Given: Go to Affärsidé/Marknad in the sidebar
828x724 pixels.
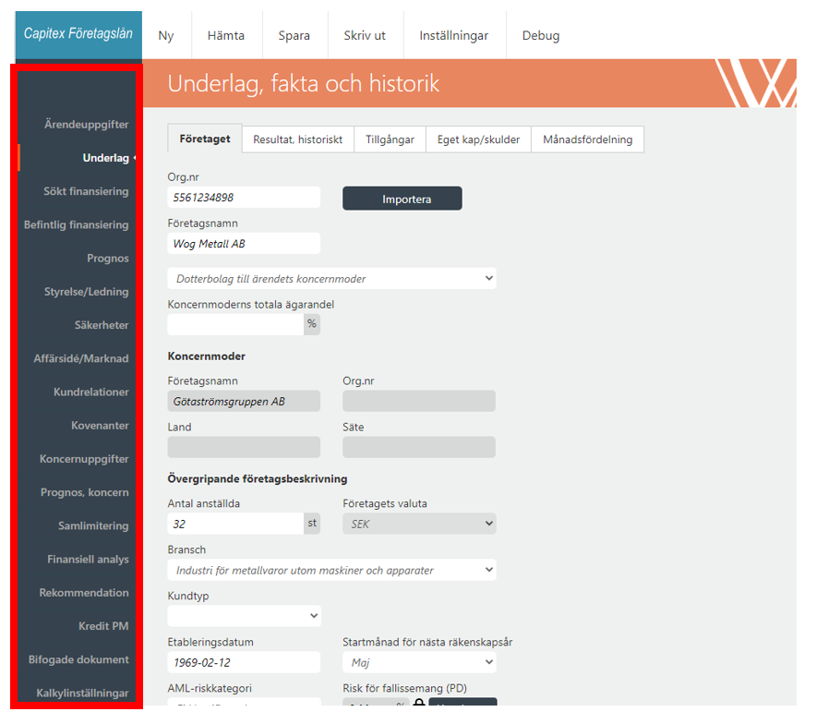Looking at the screenshot, I should [x=81, y=358].
